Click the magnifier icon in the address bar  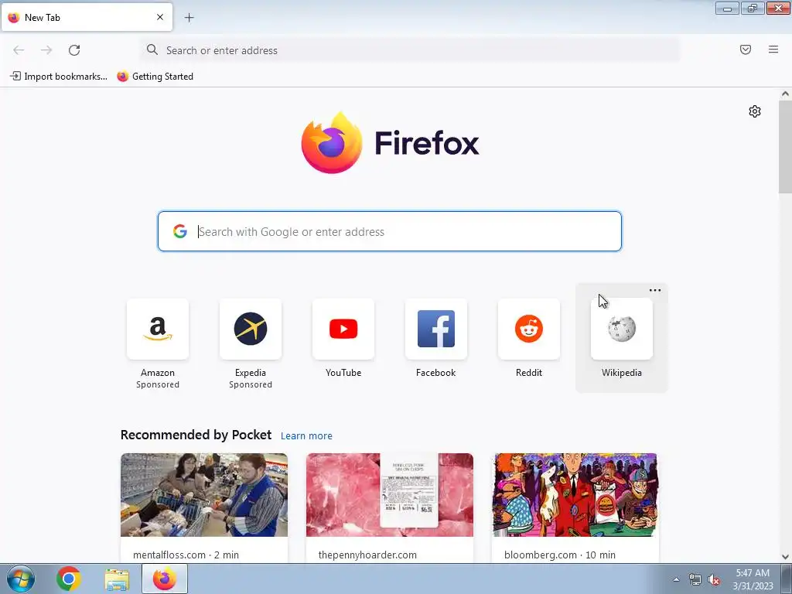pos(152,49)
